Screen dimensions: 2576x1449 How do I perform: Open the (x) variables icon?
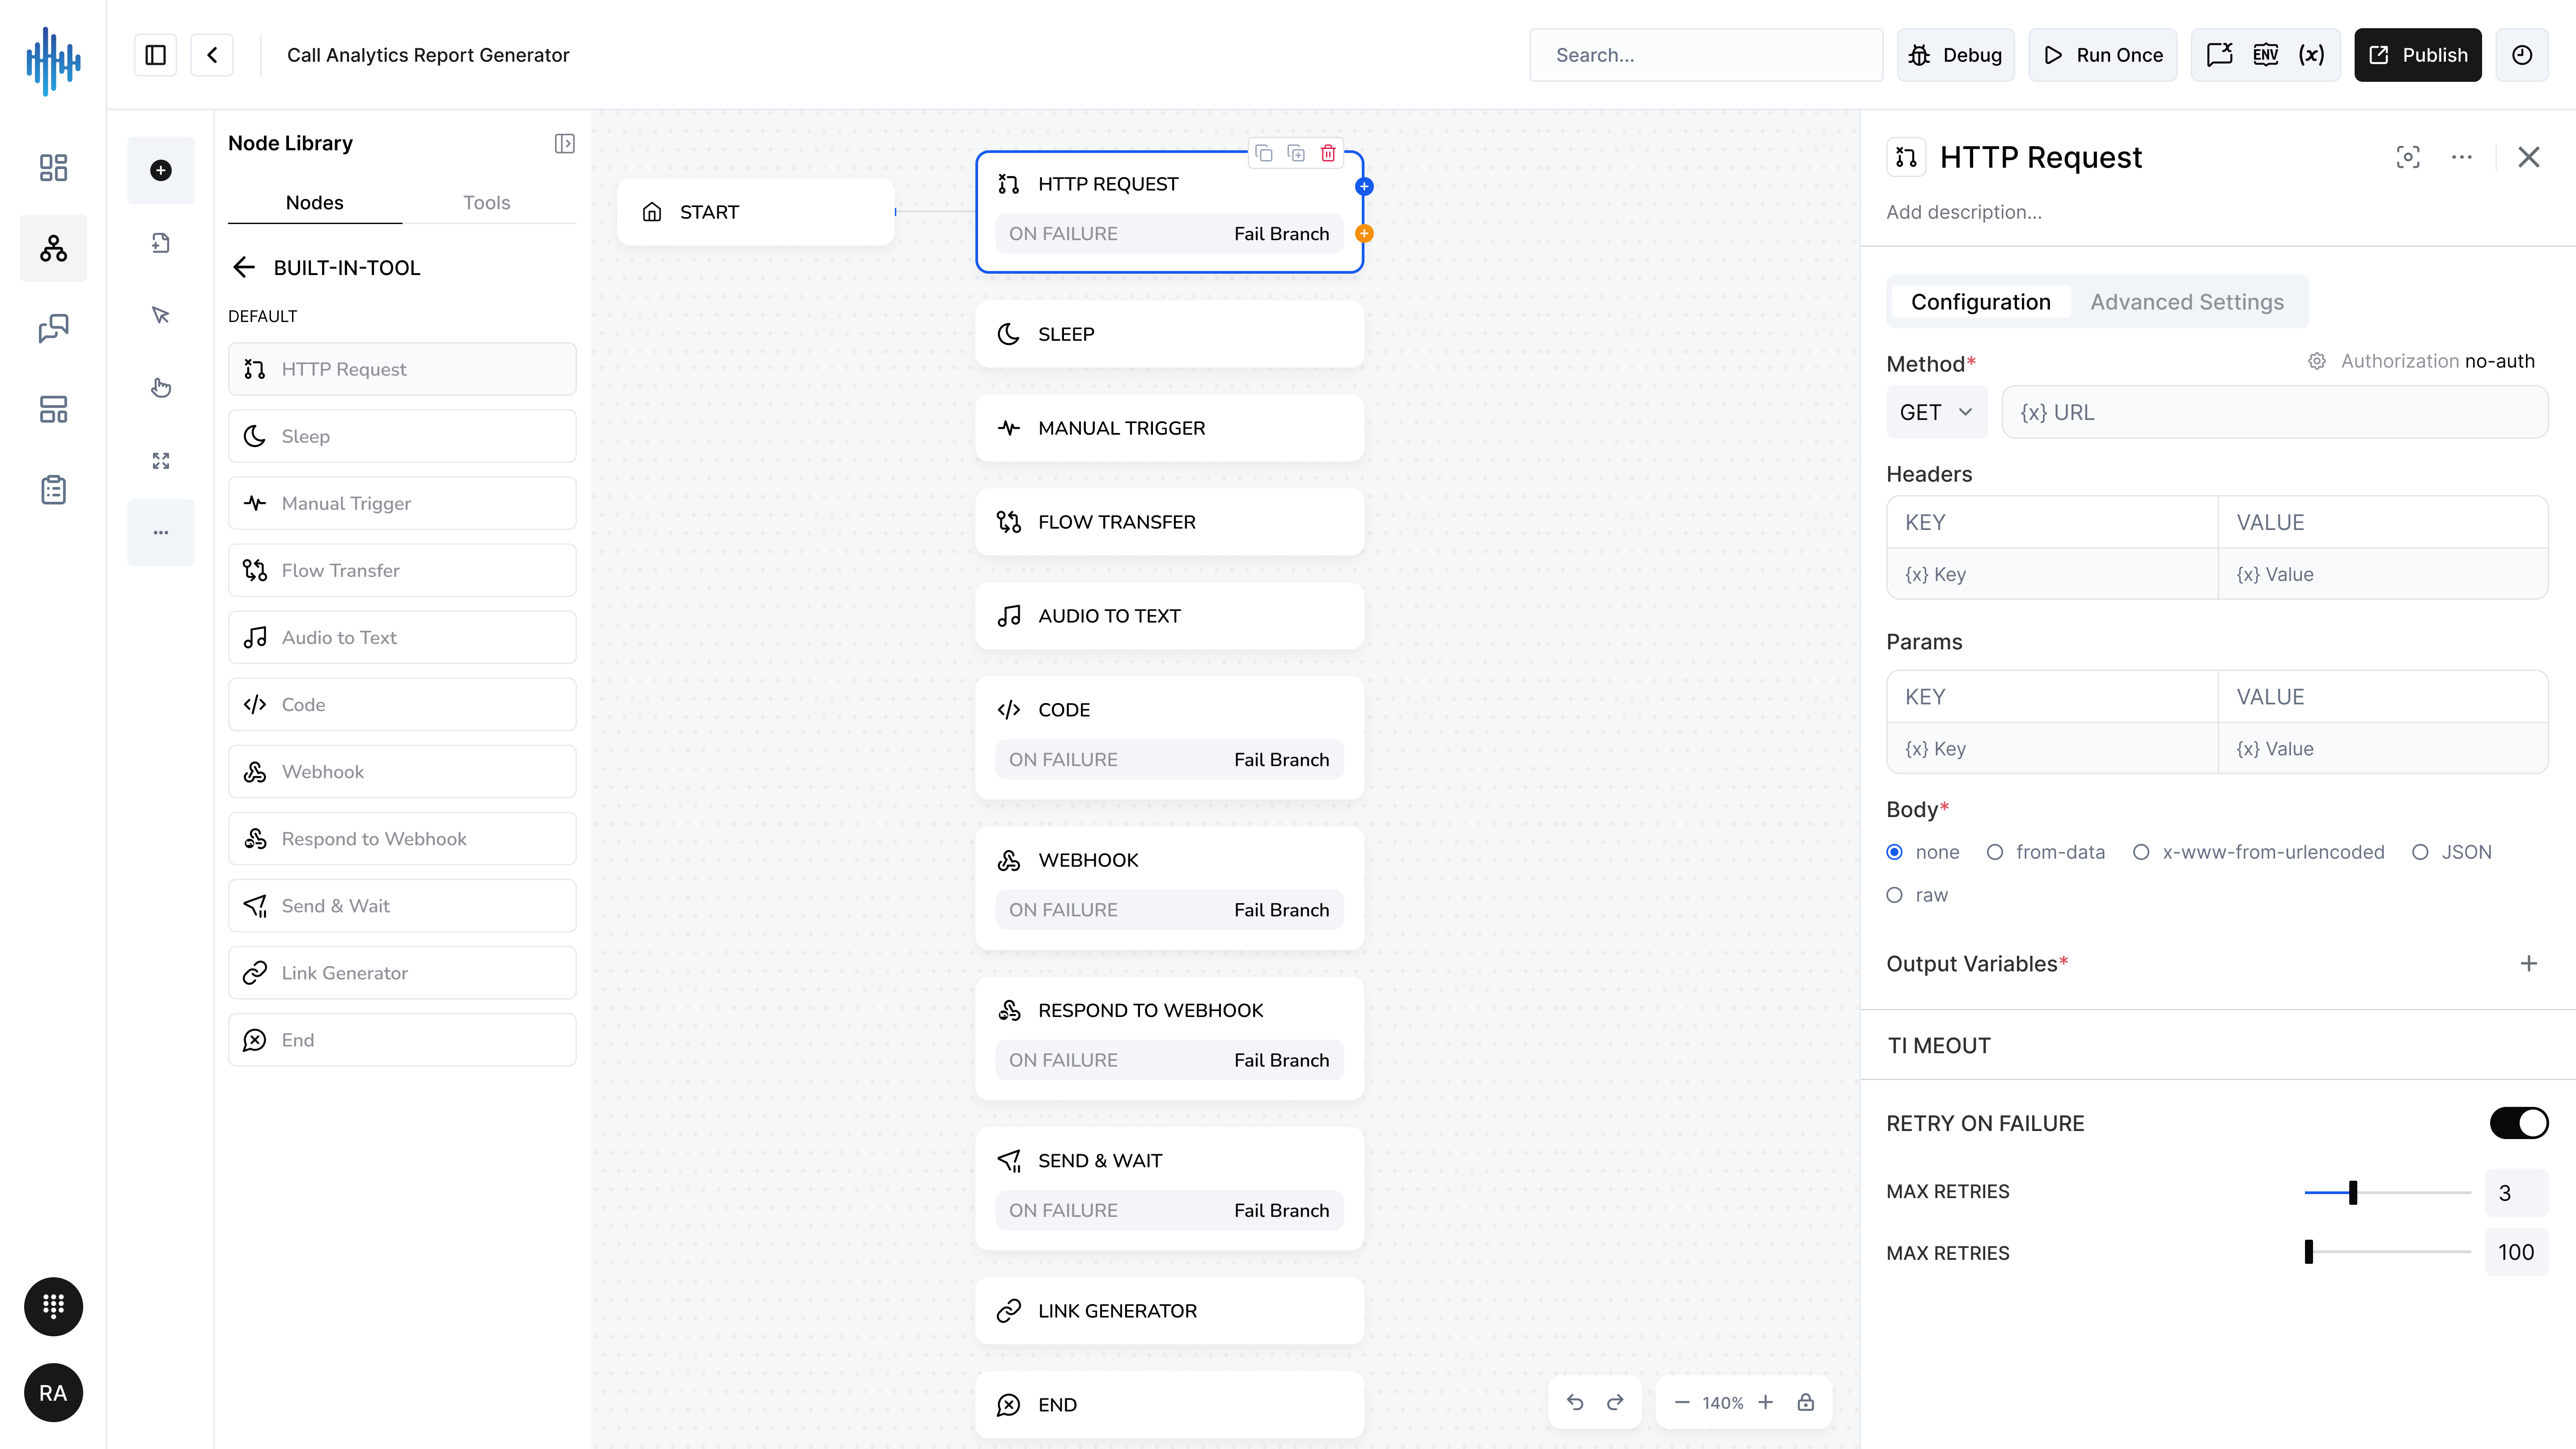(x=2311, y=55)
